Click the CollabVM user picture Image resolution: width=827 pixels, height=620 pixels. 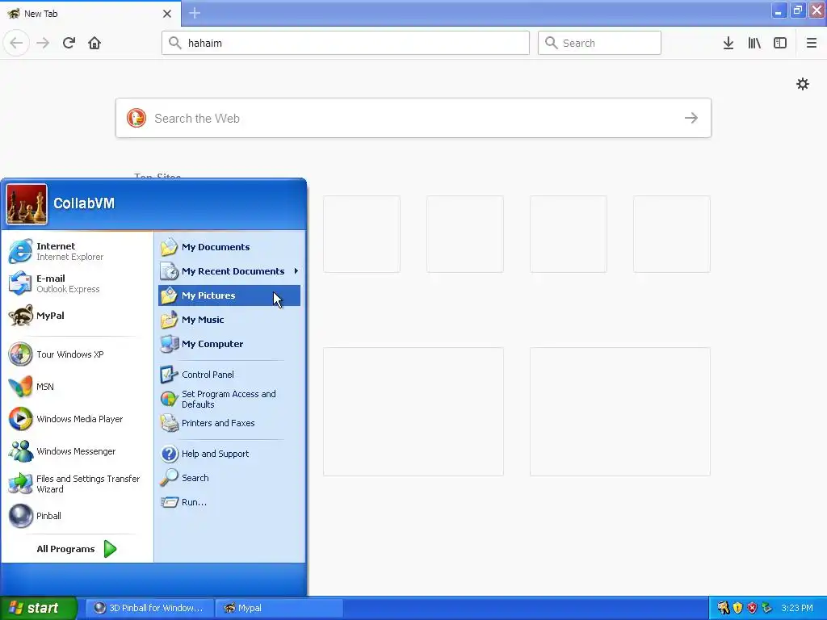coord(27,204)
